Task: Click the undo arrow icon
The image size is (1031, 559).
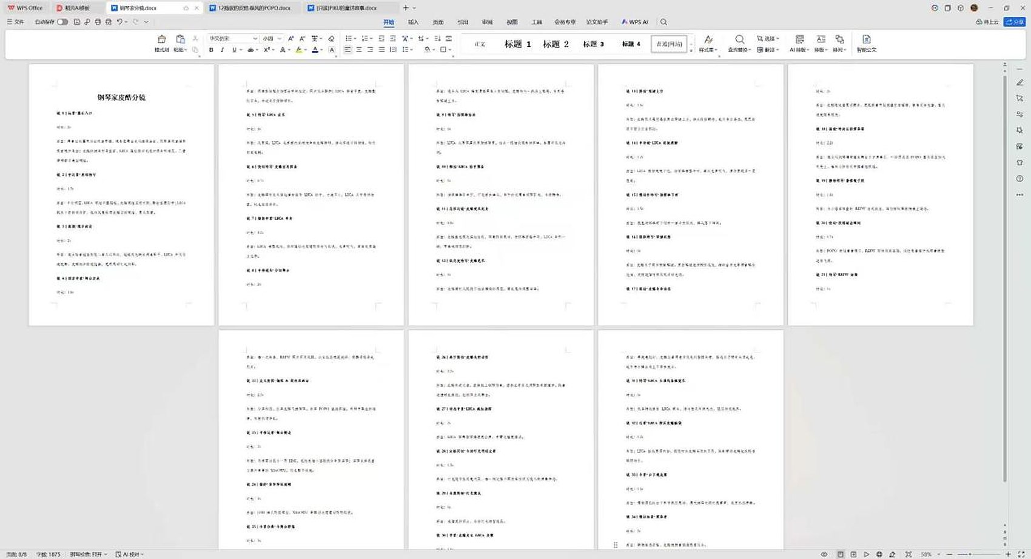Action: (x=119, y=22)
